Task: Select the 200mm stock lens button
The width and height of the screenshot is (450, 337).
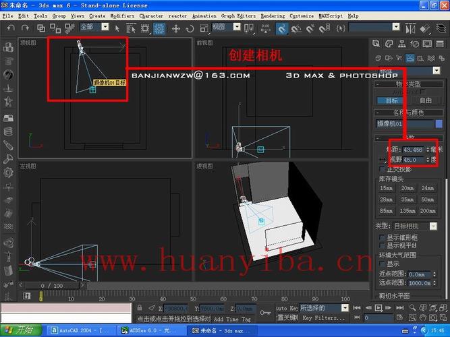Action: 428,211
